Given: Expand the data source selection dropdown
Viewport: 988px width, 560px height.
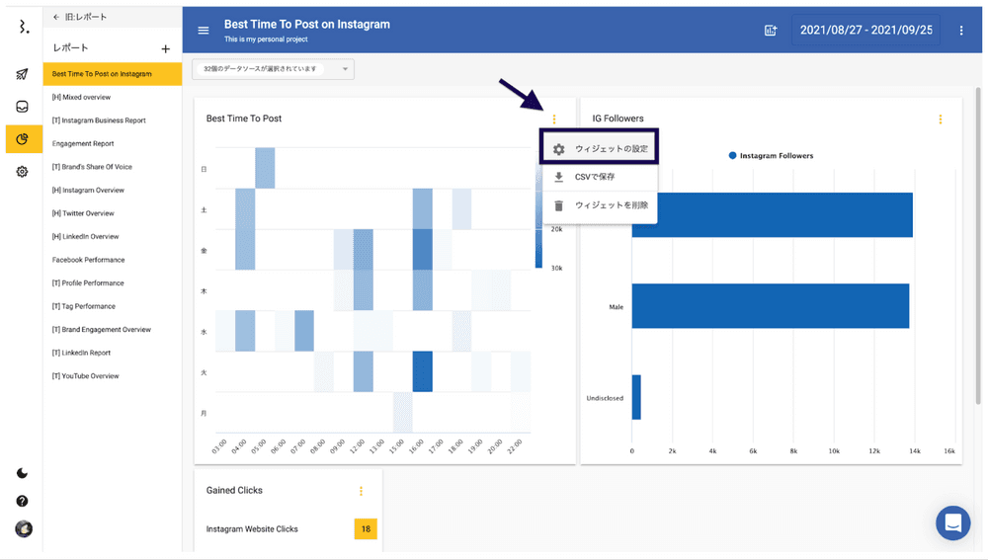Looking at the screenshot, I should tap(274, 69).
